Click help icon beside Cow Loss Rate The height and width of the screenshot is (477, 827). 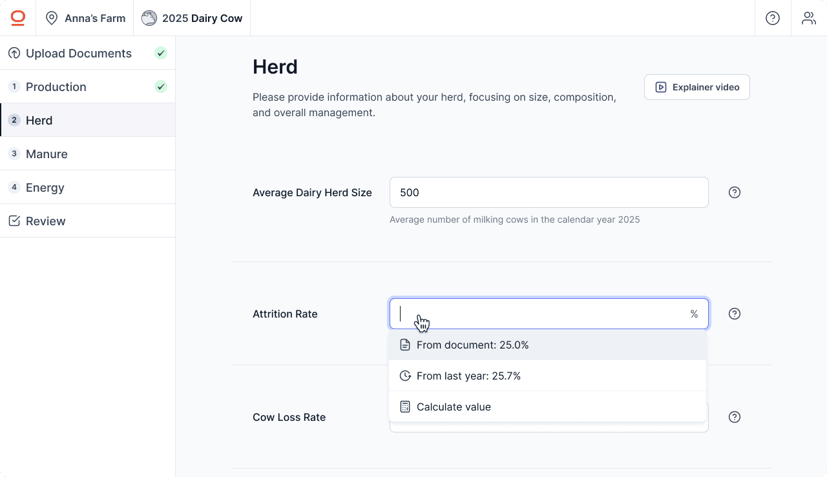(x=735, y=417)
